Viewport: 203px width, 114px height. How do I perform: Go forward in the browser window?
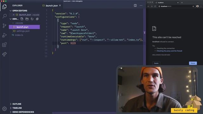pyautogui.click(x=152, y=6)
